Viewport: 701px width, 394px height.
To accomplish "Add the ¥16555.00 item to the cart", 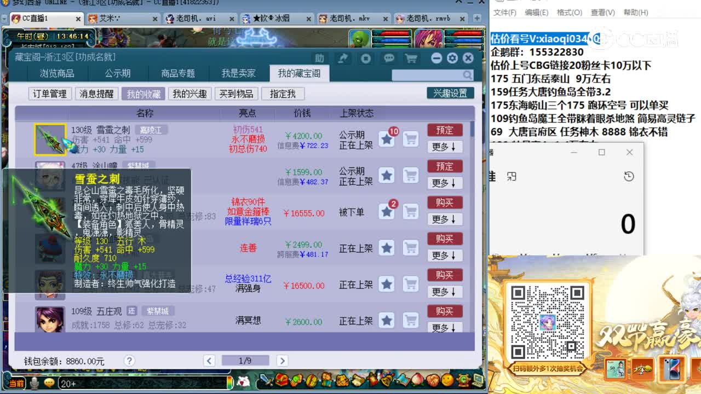I will click(411, 212).
